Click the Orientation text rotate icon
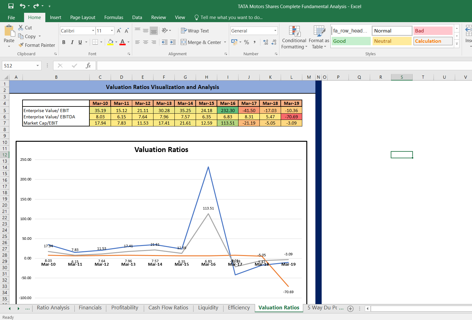 coord(165,31)
